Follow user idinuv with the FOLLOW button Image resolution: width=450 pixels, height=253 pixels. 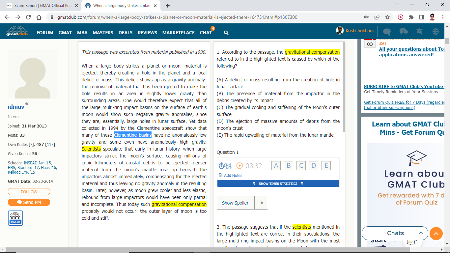(x=29, y=192)
